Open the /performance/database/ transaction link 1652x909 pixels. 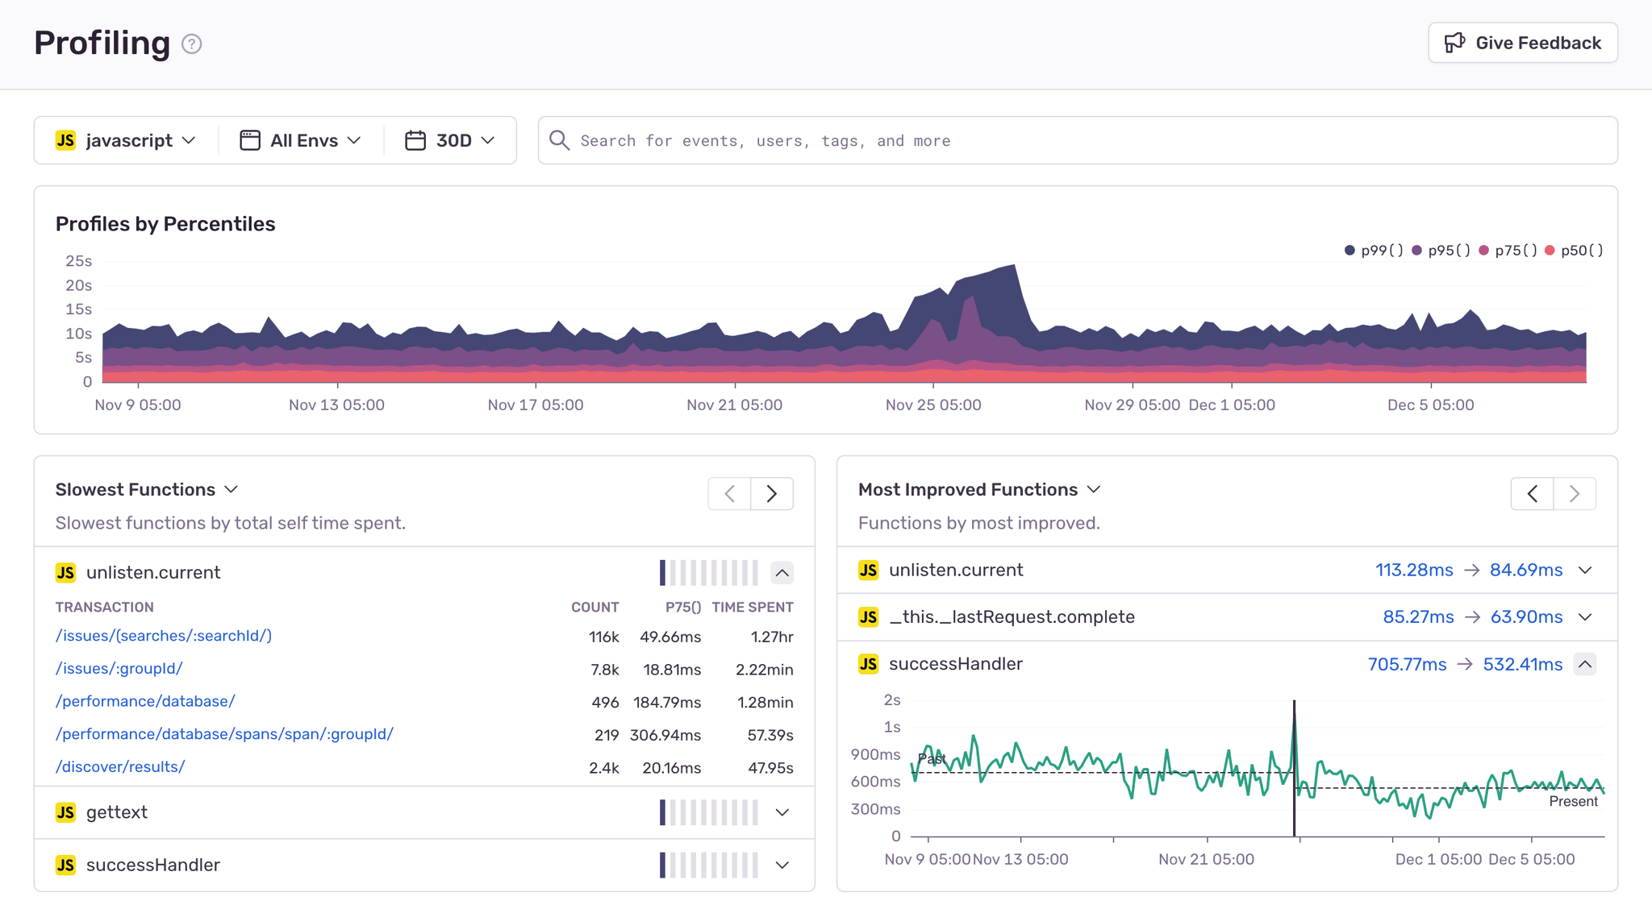(145, 701)
